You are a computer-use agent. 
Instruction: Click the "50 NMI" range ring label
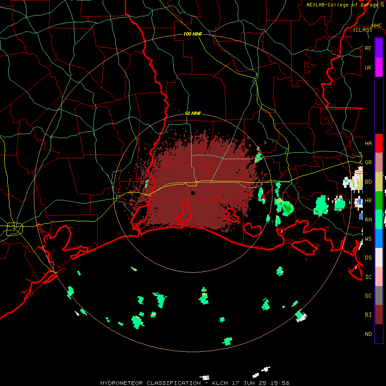(x=193, y=113)
